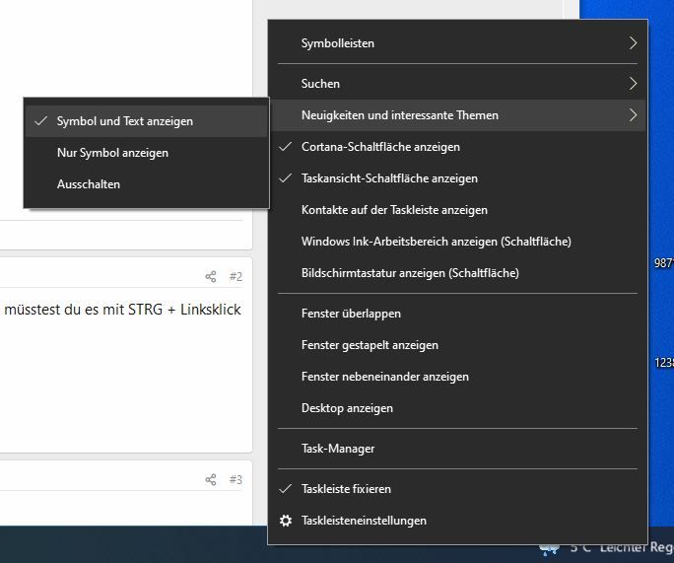Image resolution: width=674 pixels, height=563 pixels.
Task: Enable Bildschirmtastatur anzeigen (Schaltfläche)
Action: click(x=458, y=273)
